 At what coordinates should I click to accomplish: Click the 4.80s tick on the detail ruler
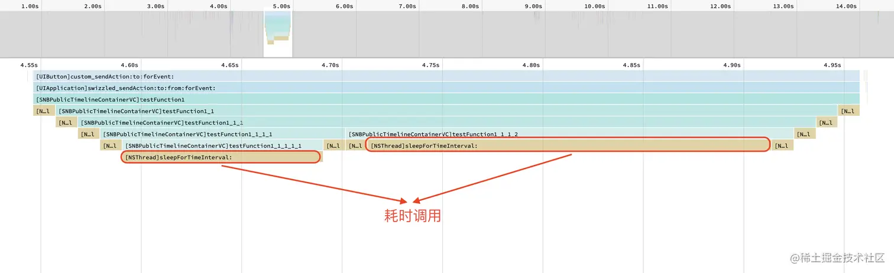(531, 65)
